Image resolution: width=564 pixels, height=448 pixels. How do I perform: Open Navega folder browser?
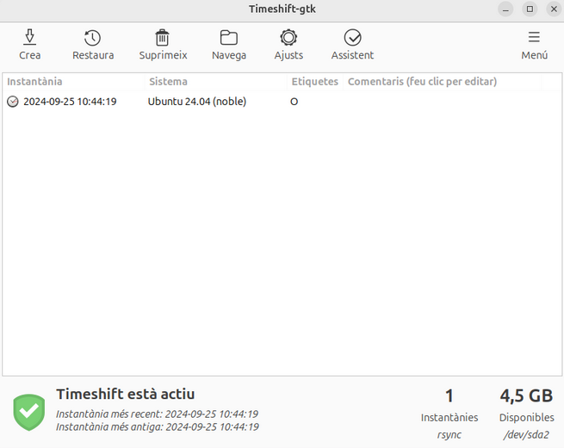229,38
